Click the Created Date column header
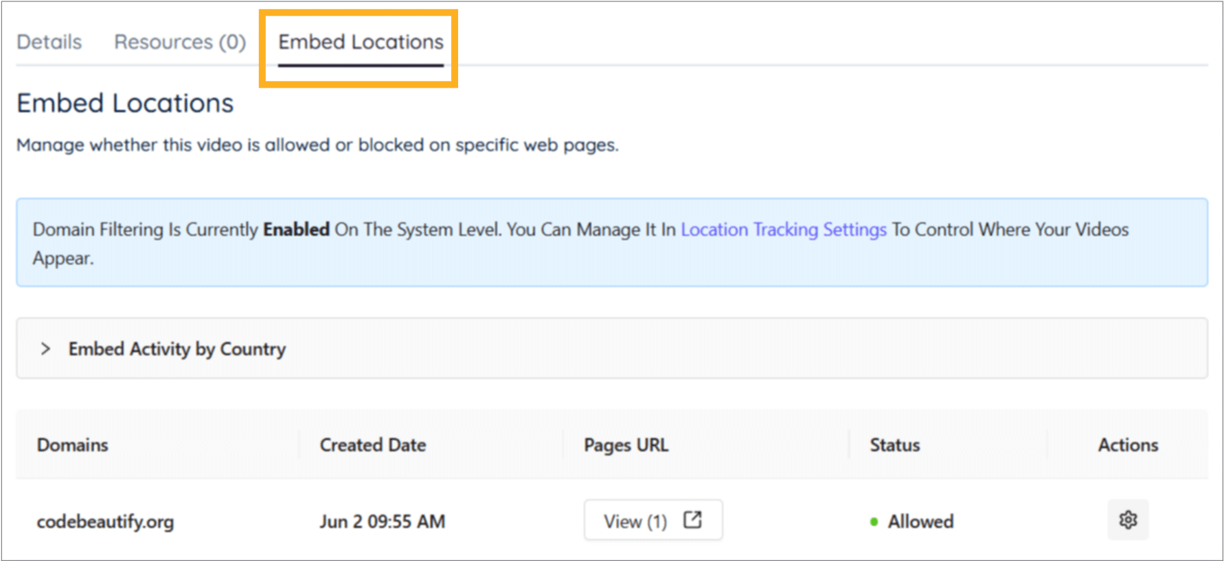This screenshot has height=561, width=1224. (x=373, y=445)
